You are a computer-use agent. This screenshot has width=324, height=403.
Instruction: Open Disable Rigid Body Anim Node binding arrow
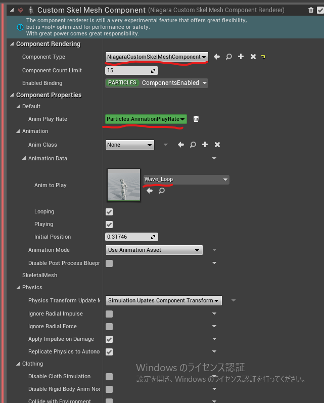click(x=214, y=389)
